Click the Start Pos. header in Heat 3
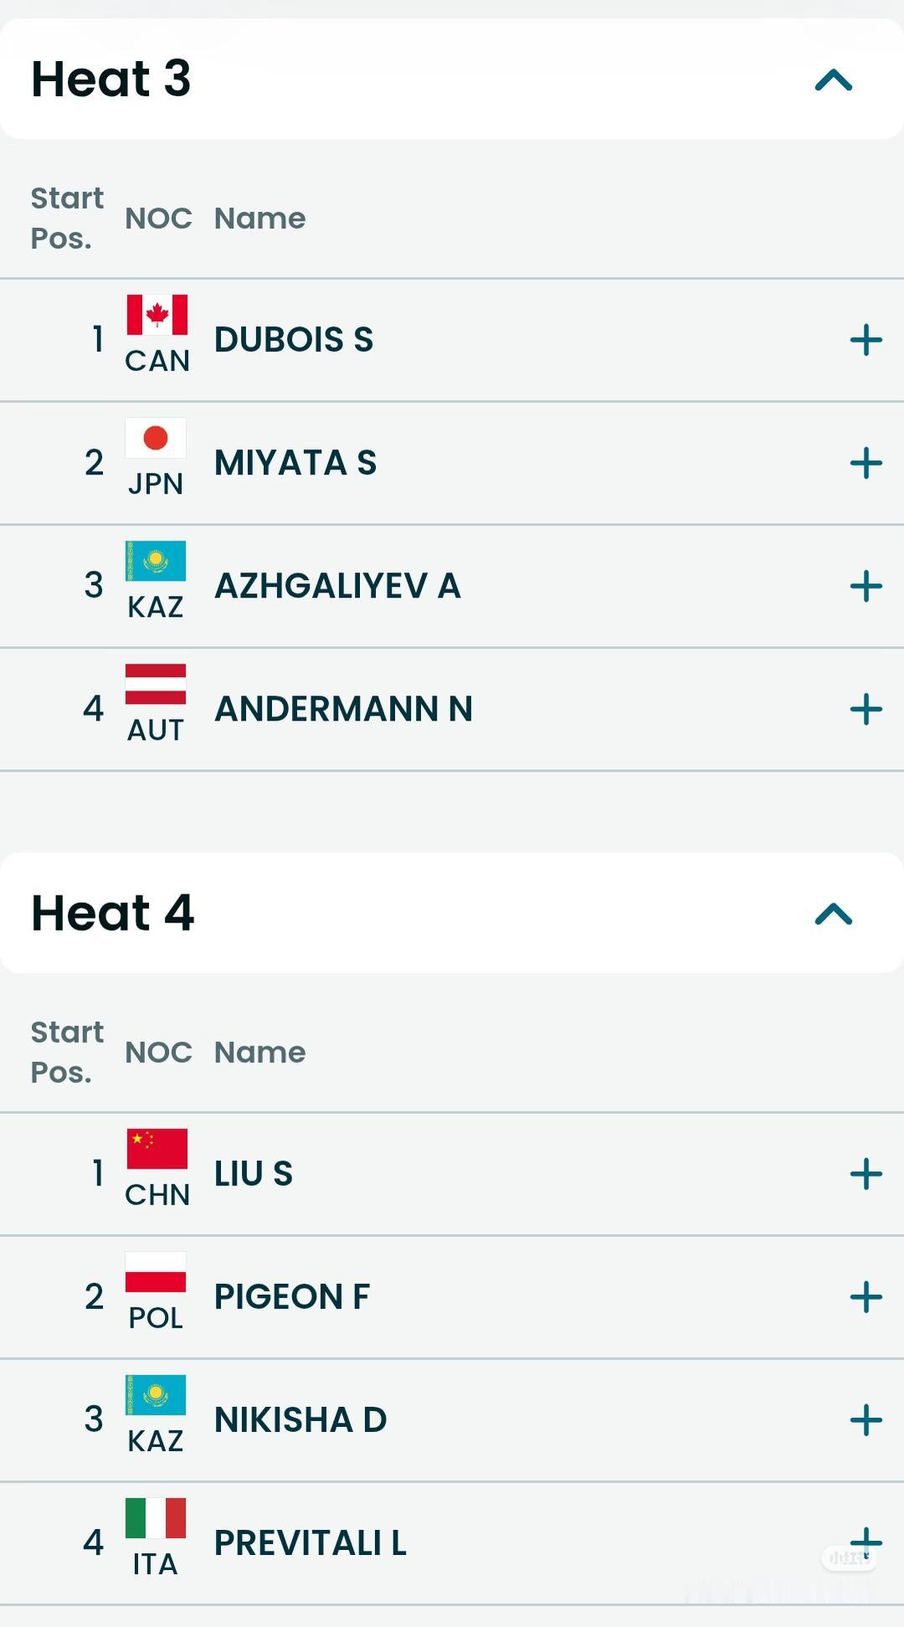Screen dimensions: 904x1627 [67, 218]
